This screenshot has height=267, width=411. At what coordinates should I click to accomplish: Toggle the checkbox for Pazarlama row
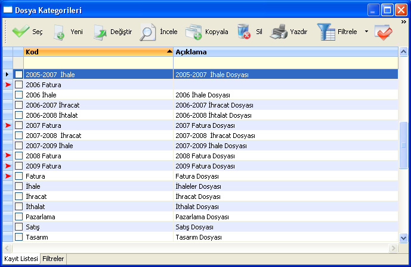[x=18, y=216]
